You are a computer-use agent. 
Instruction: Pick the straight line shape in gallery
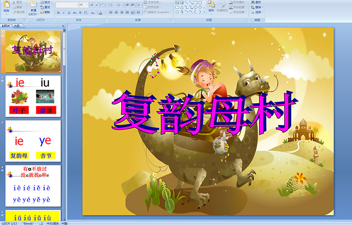pyautogui.click(x=187, y=3)
